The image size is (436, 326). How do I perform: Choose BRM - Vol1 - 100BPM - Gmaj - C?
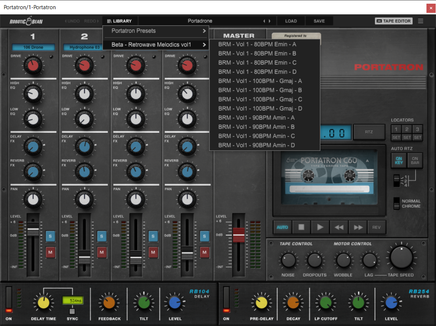point(260,99)
